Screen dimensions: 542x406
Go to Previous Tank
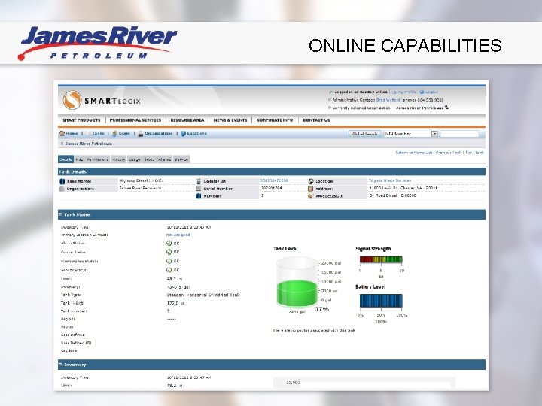(x=449, y=152)
